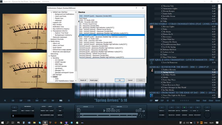Click the playlist vertical scrollbar

click(219, 51)
